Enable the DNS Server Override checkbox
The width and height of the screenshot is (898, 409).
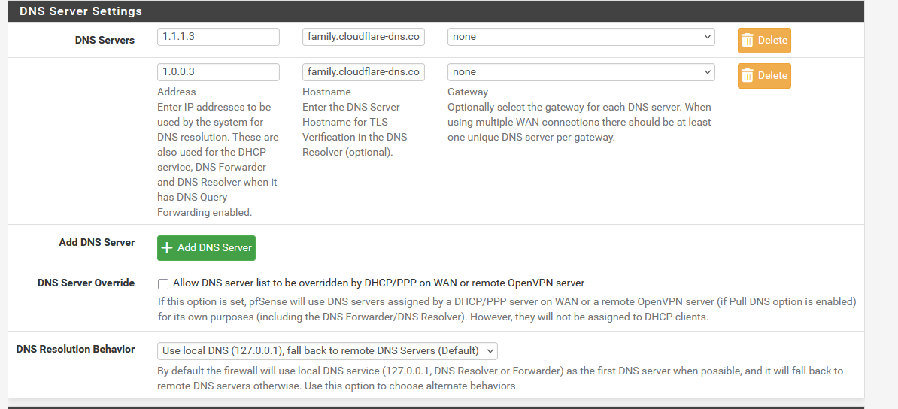[x=163, y=284]
